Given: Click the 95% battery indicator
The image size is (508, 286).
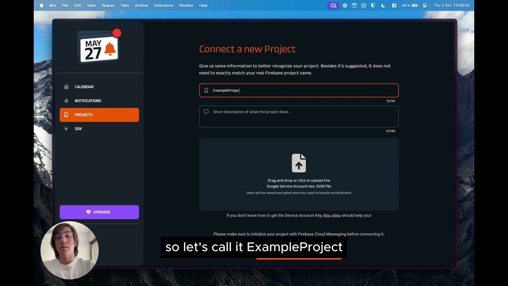Looking at the screenshot, I should (x=410, y=6).
